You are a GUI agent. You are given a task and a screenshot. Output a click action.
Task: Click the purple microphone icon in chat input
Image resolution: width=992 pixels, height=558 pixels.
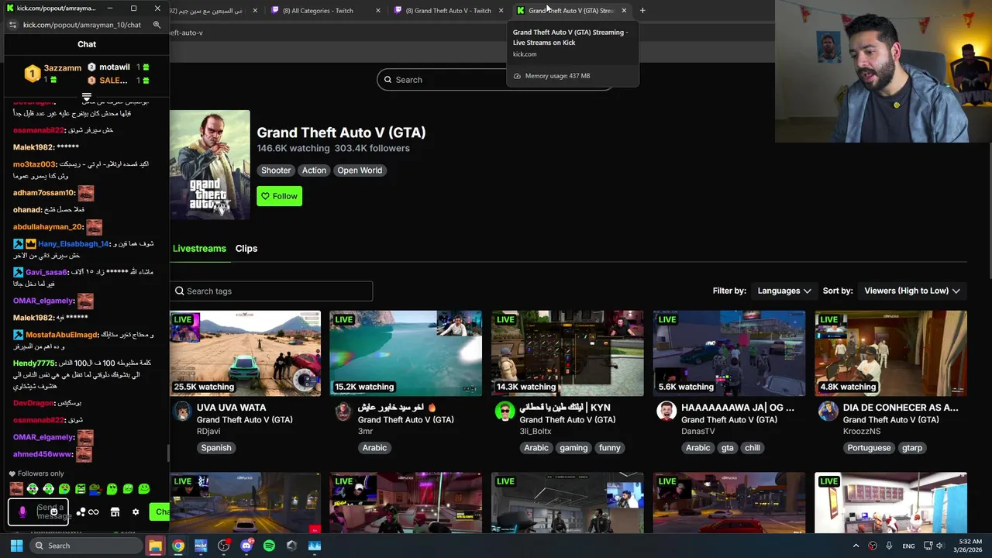(x=22, y=511)
